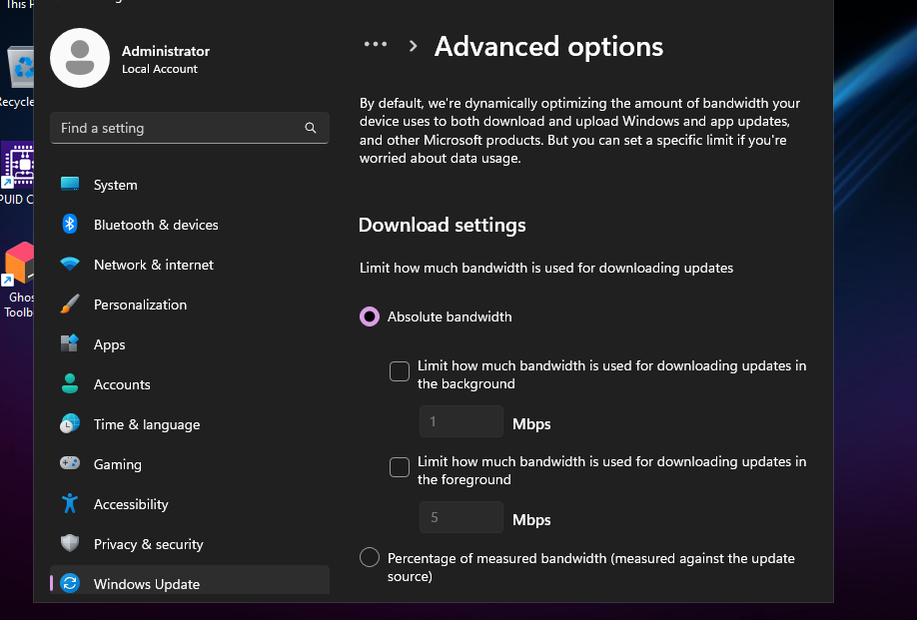The height and width of the screenshot is (620, 917).
Task: Choose Percentage of measured bandwidth option
Action: coord(370,557)
